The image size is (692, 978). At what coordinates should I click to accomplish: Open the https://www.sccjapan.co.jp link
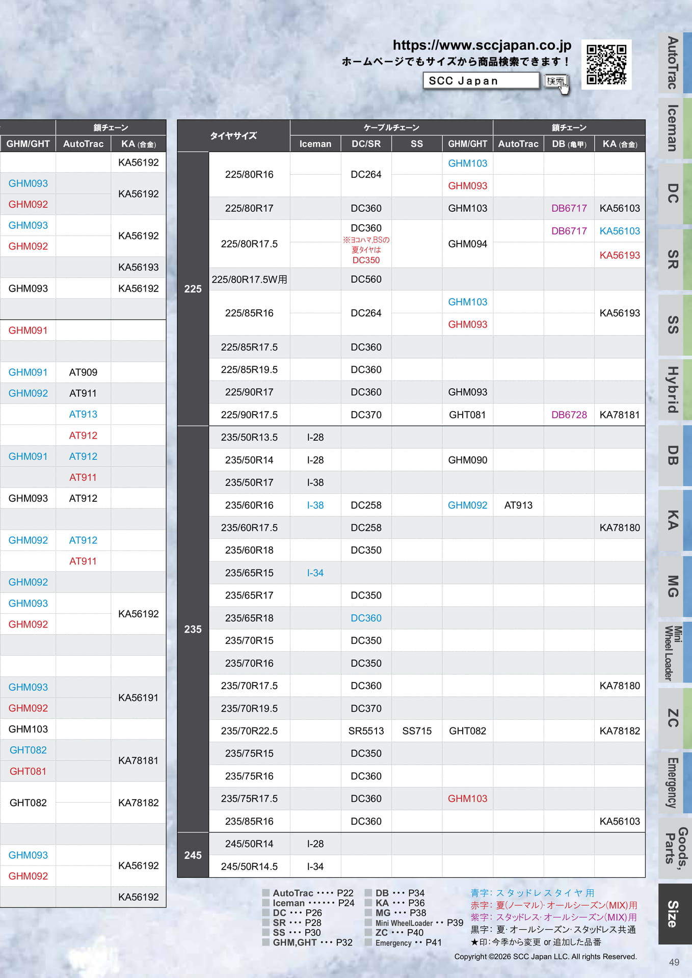click(x=482, y=45)
